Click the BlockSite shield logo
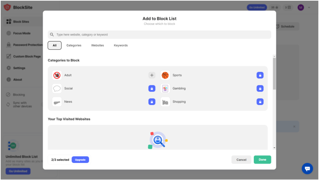The image size is (319, 180). pos(7,7)
